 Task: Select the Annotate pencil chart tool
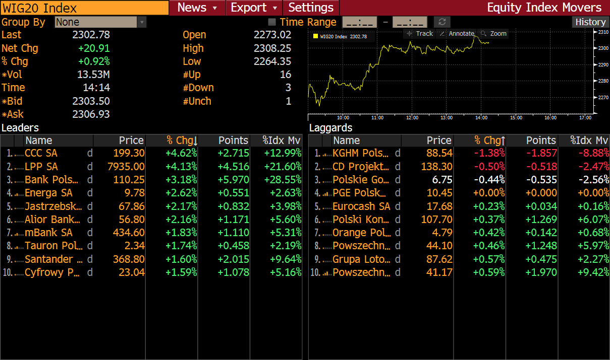click(x=456, y=34)
